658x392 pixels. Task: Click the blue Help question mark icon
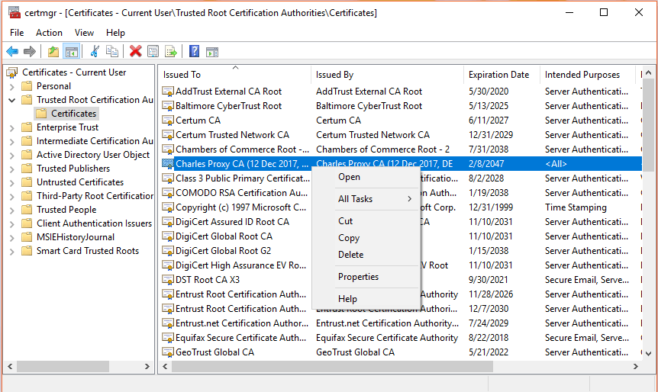coord(195,52)
